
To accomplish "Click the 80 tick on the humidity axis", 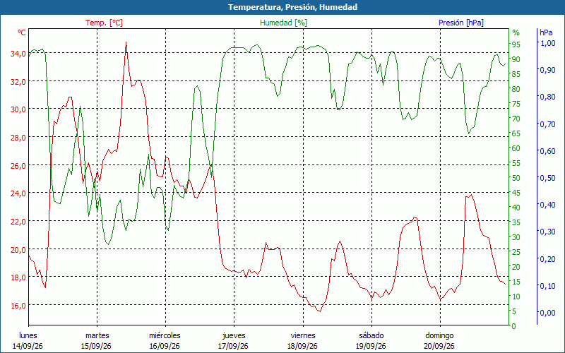I will [x=516, y=89].
